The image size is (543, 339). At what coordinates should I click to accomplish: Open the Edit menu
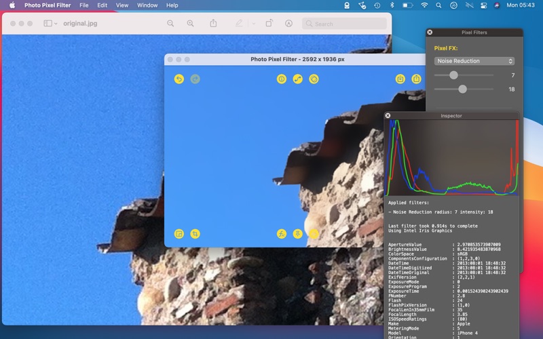102,5
